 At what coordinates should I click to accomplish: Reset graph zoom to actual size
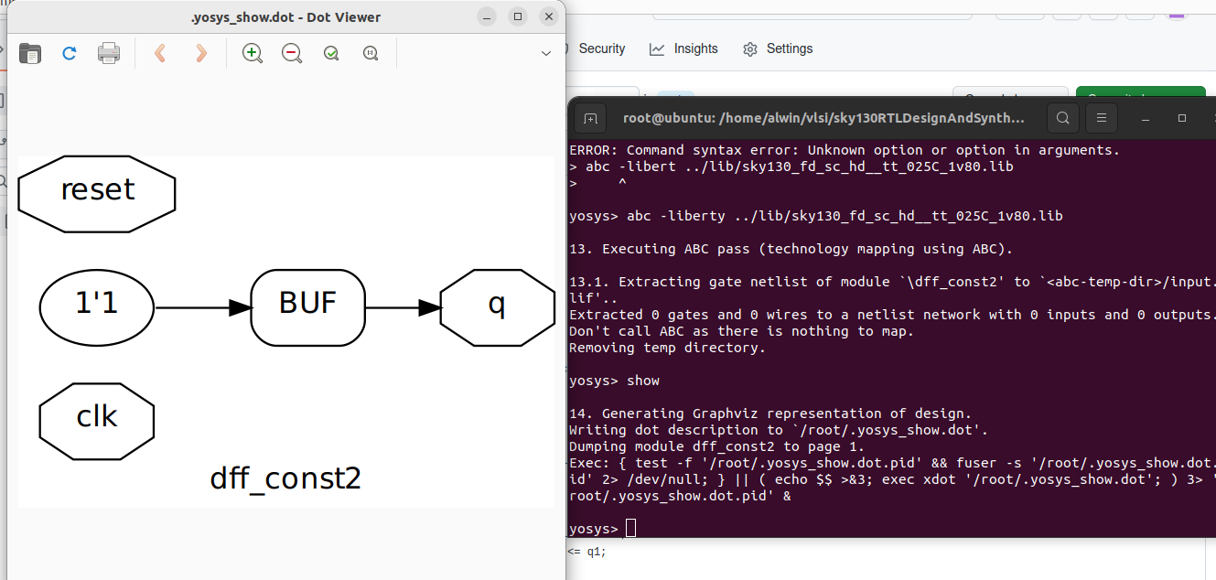pos(371,53)
